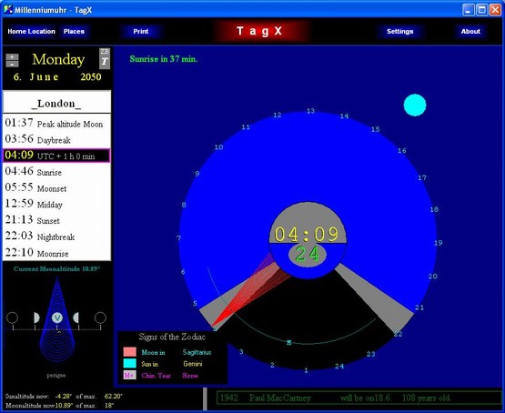Viewport: 505px width, 413px height.
Task: Select the 21:13 Sunset row
Action: [56, 219]
